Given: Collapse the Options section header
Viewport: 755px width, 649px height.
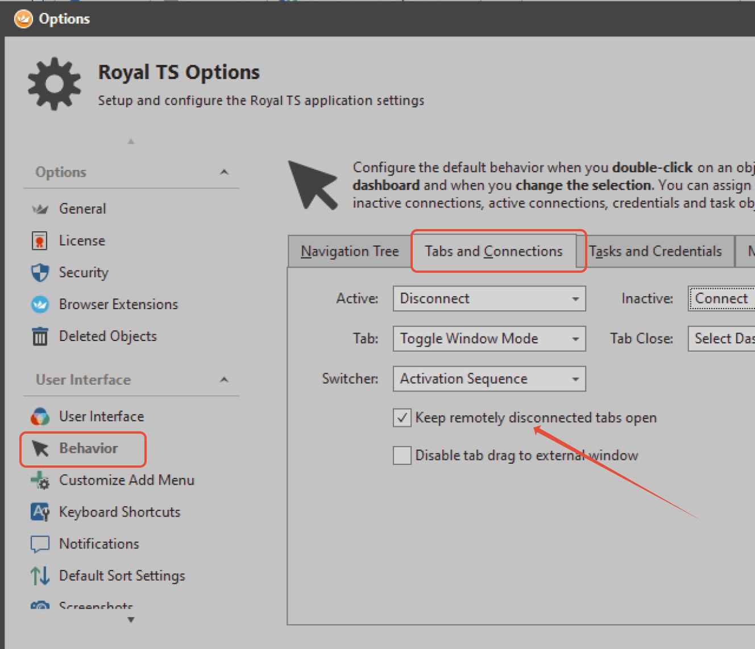Looking at the screenshot, I should click(224, 172).
